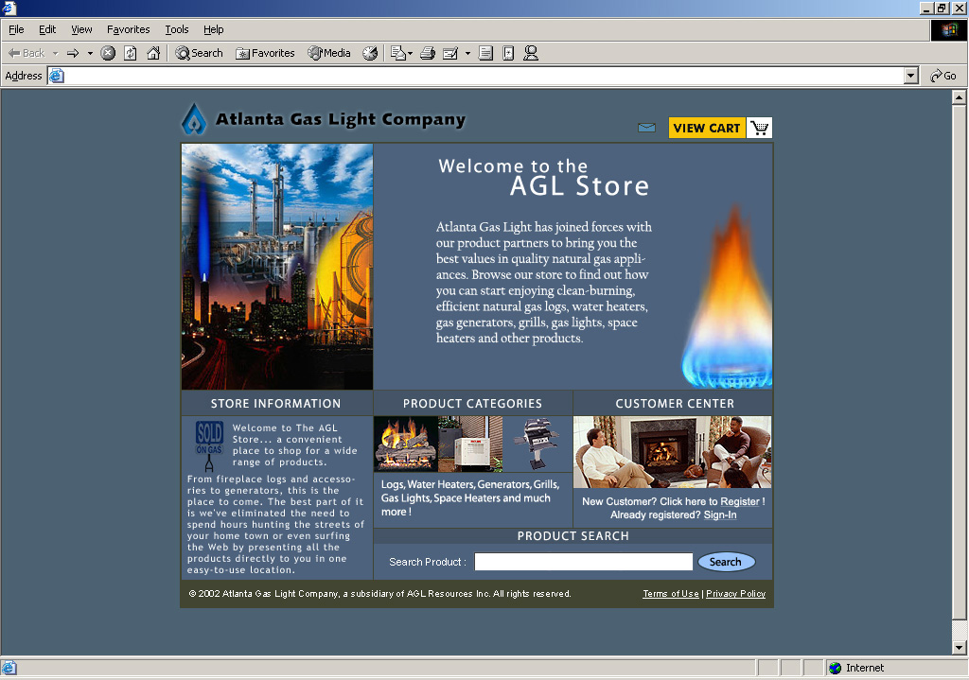Open the Terms of Use link
The image size is (969, 680).
pyautogui.click(x=671, y=594)
